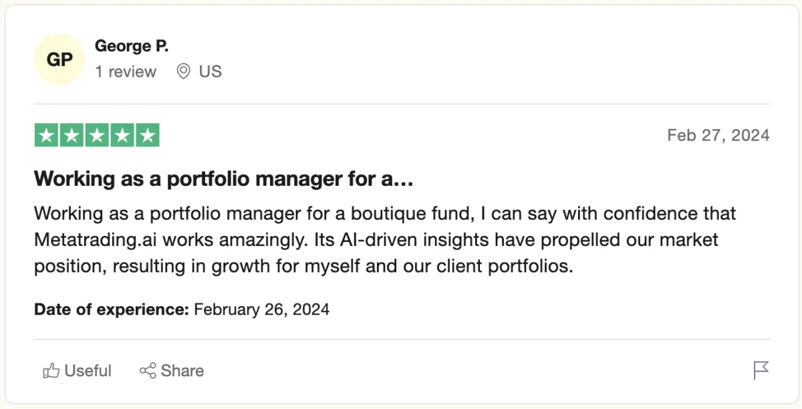Screen dimensions: 802x409
Task: Click the "1 review" count text
Action: tap(126, 72)
